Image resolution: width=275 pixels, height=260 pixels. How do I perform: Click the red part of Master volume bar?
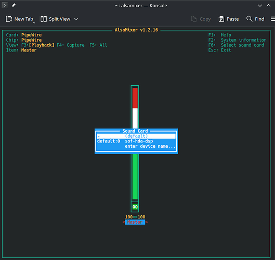[135, 98]
